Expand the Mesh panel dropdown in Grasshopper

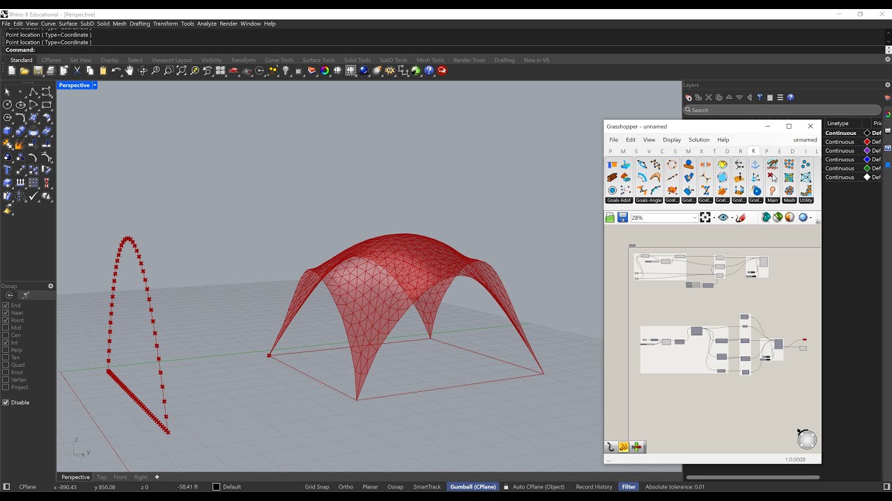click(x=789, y=200)
